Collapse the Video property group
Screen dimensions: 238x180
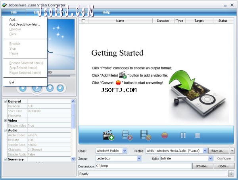tap(5, 120)
